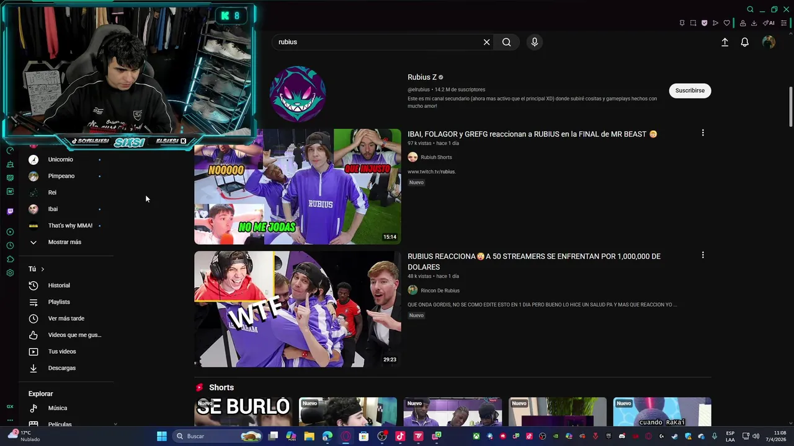The width and height of the screenshot is (794, 446).
Task: Start voice search with the microphone icon
Action: coord(535,42)
